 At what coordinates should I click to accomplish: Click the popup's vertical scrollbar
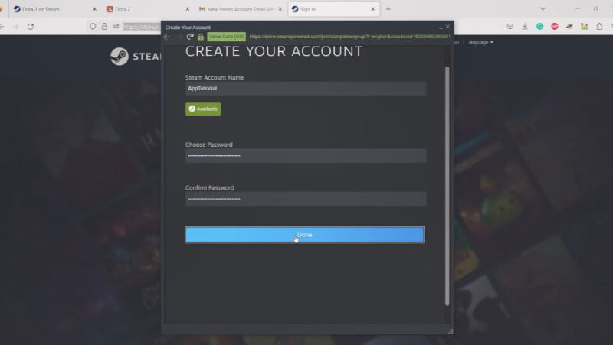[x=447, y=186]
